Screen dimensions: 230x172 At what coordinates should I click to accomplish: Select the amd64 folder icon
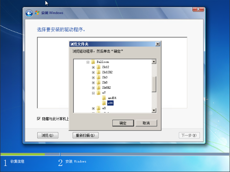point(104,98)
